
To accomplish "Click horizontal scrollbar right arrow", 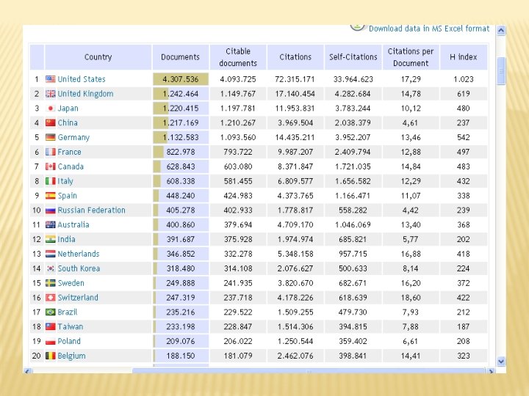I will [490, 371].
